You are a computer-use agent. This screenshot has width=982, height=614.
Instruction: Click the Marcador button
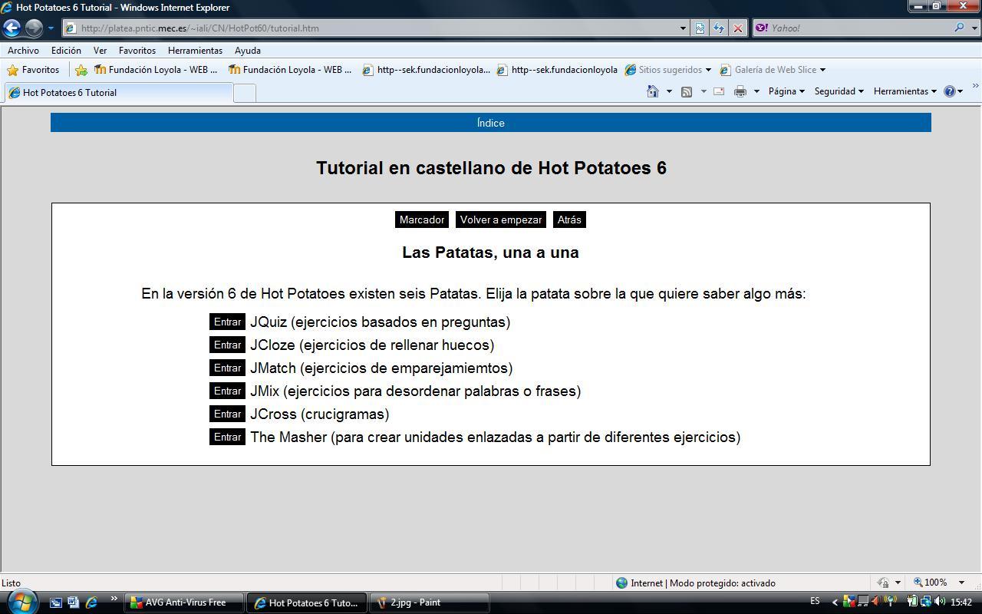tap(422, 220)
